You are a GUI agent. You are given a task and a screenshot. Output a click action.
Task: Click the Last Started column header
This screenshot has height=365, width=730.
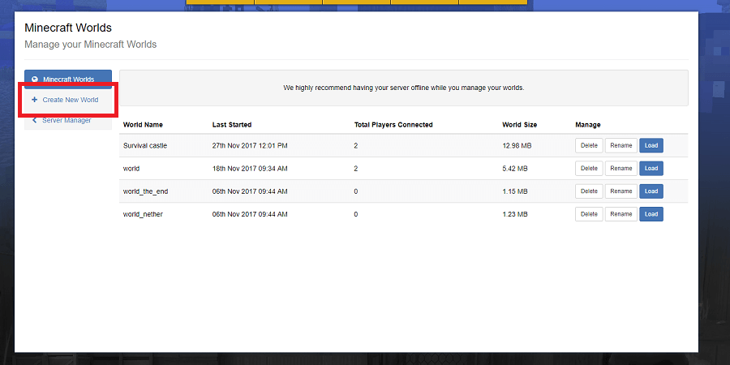pos(232,125)
